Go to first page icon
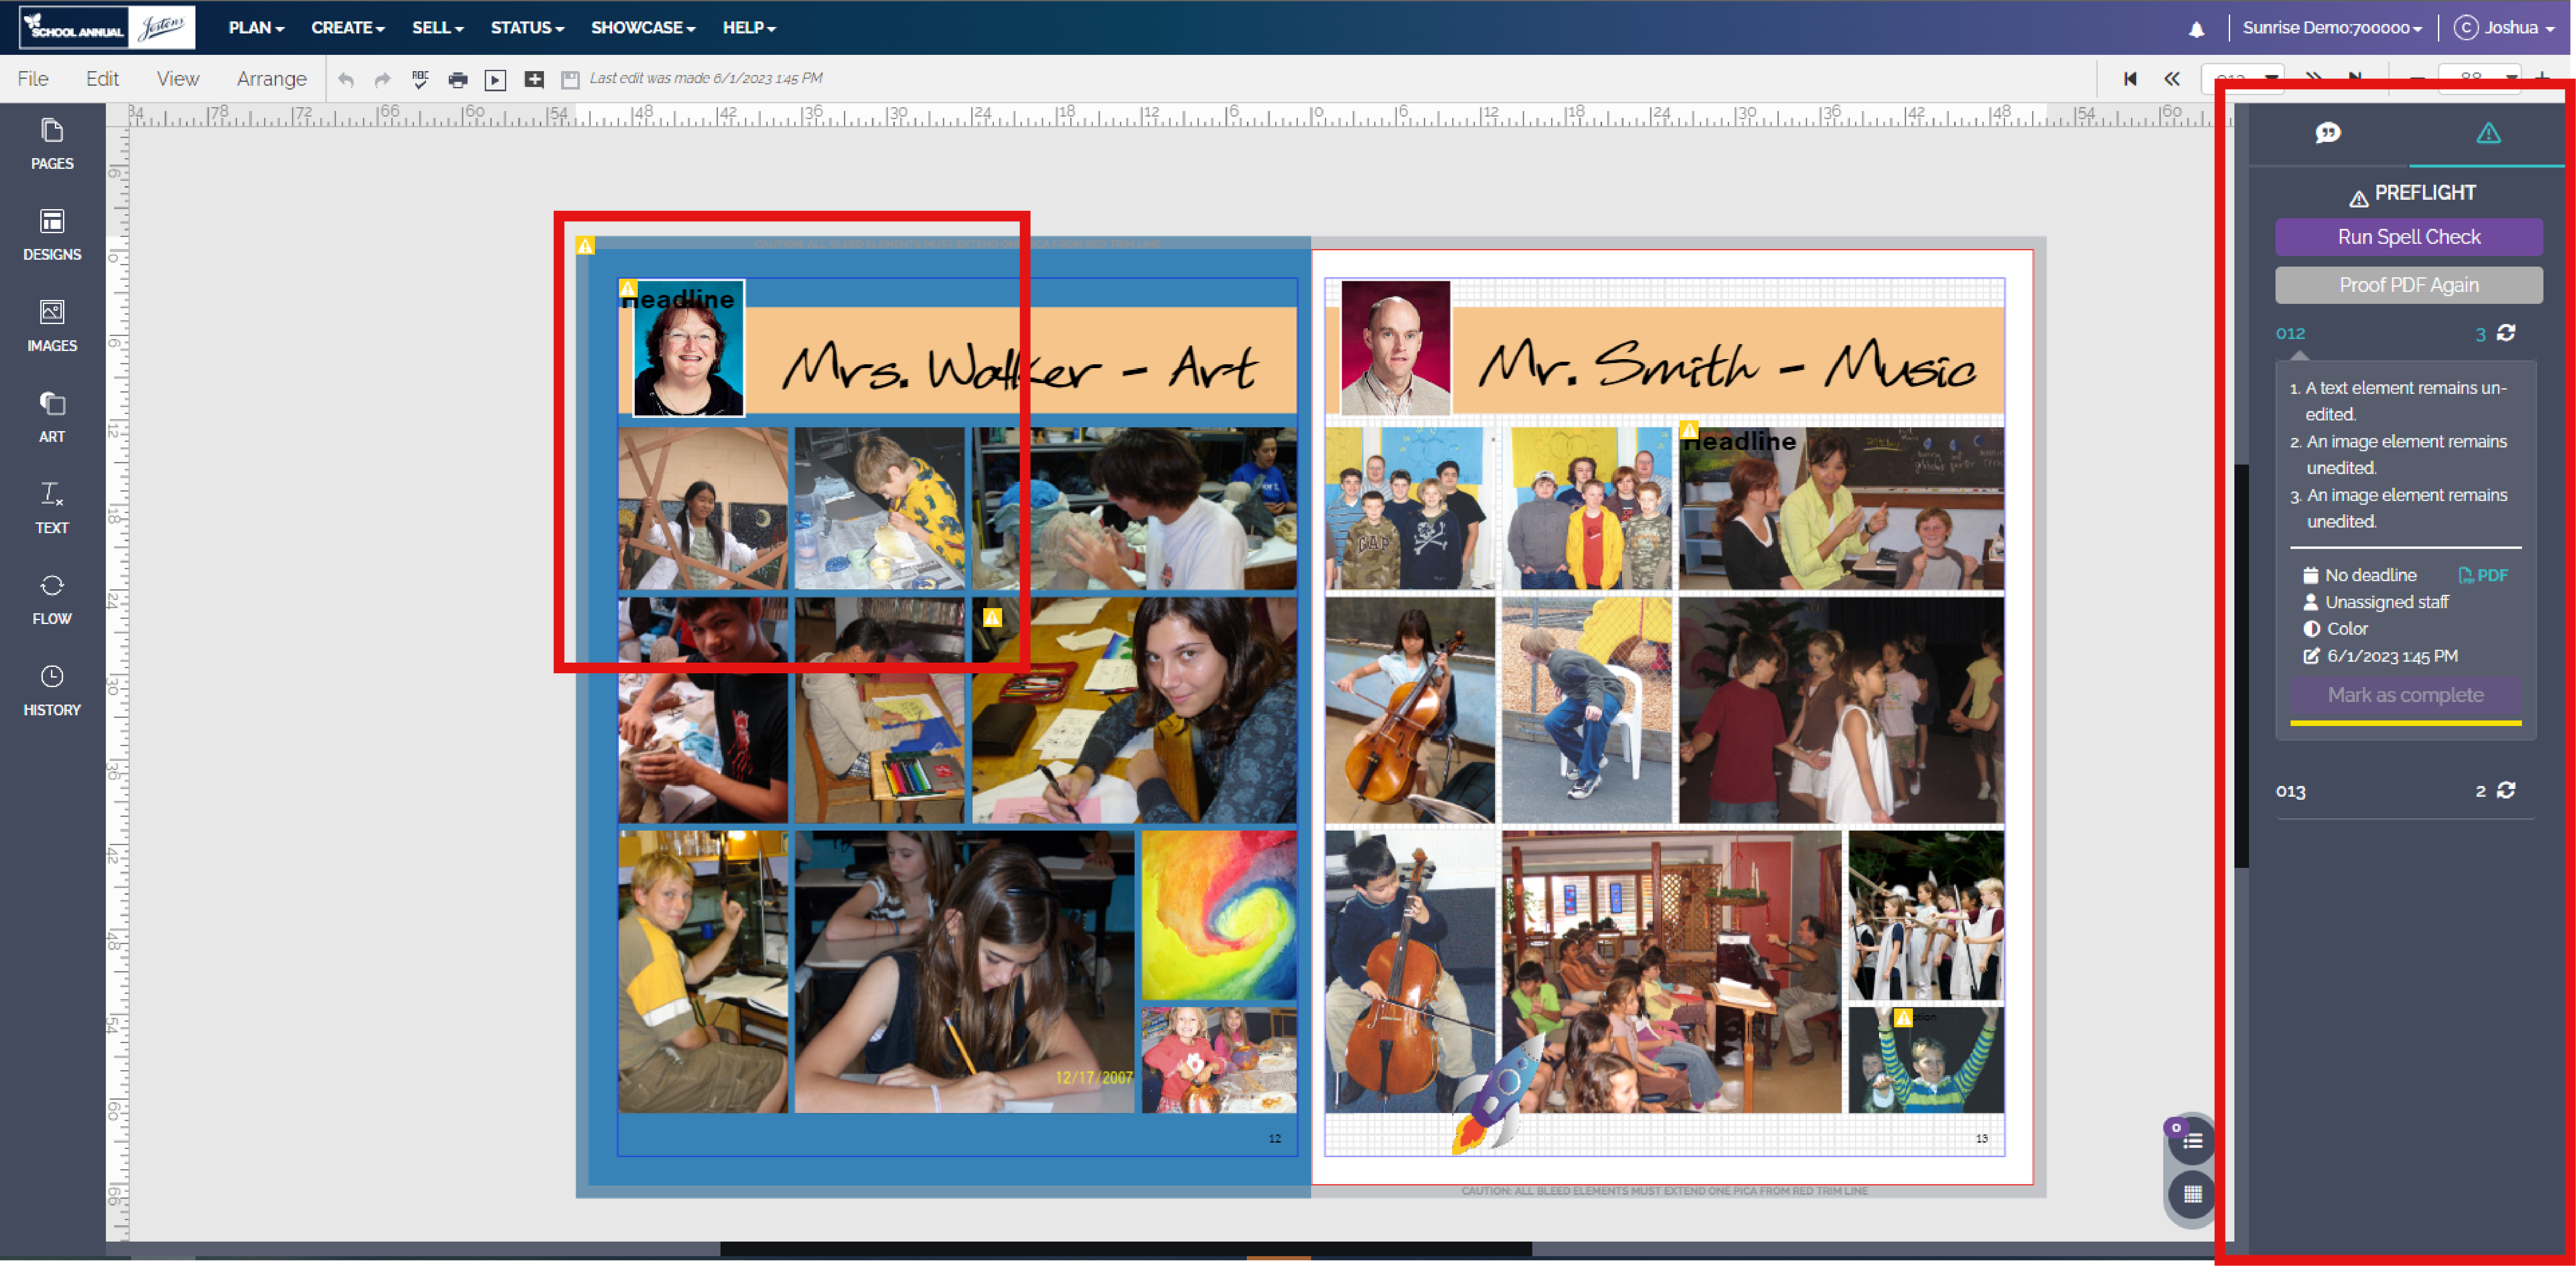 pyautogui.click(x=2130, y=78)
